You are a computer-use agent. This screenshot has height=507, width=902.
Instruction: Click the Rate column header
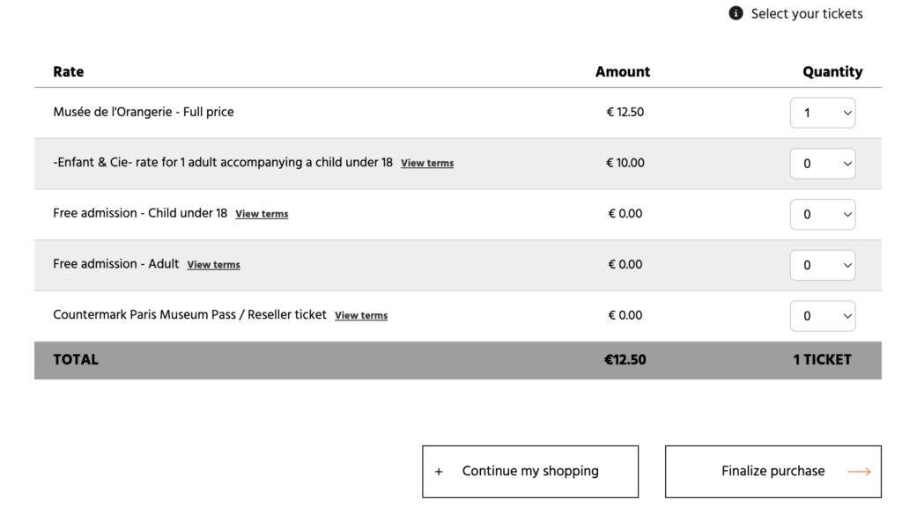[69, 72]
